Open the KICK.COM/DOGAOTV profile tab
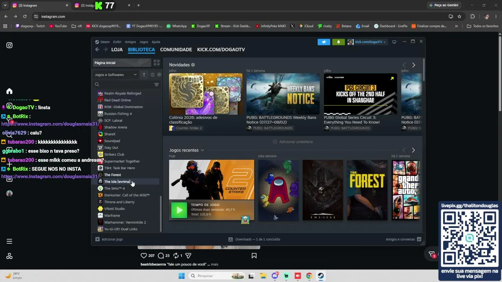This screenshot has height=282, width=502. pos(221,50)
